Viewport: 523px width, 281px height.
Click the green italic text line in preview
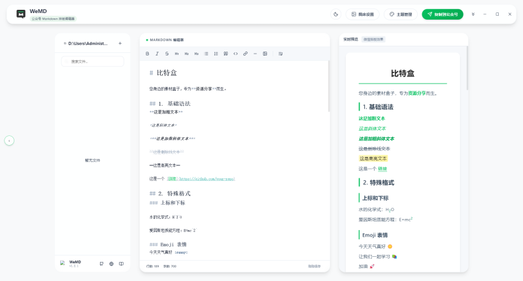pyautogui.click(x=372, y=129)
